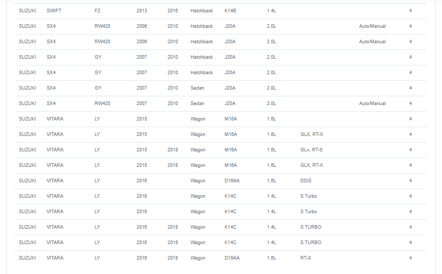The image size is (442, 274).
Task: Click Auto/Manual in the SX4 Sedan row
Action: point(372,104)
